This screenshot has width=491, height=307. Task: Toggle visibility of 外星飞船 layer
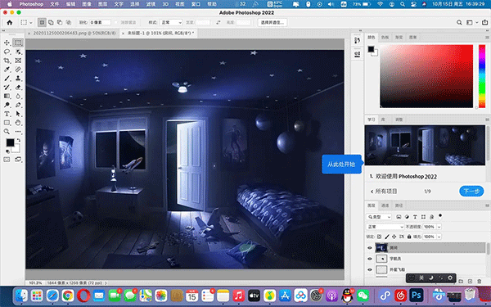[370, 269]
